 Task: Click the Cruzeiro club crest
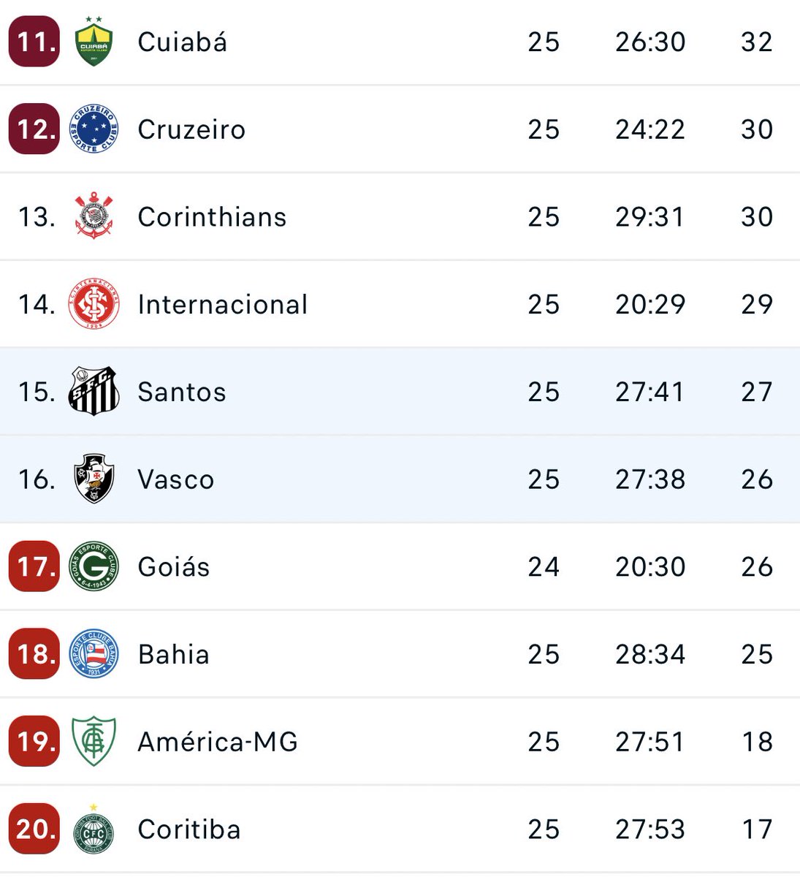[94, 129]
